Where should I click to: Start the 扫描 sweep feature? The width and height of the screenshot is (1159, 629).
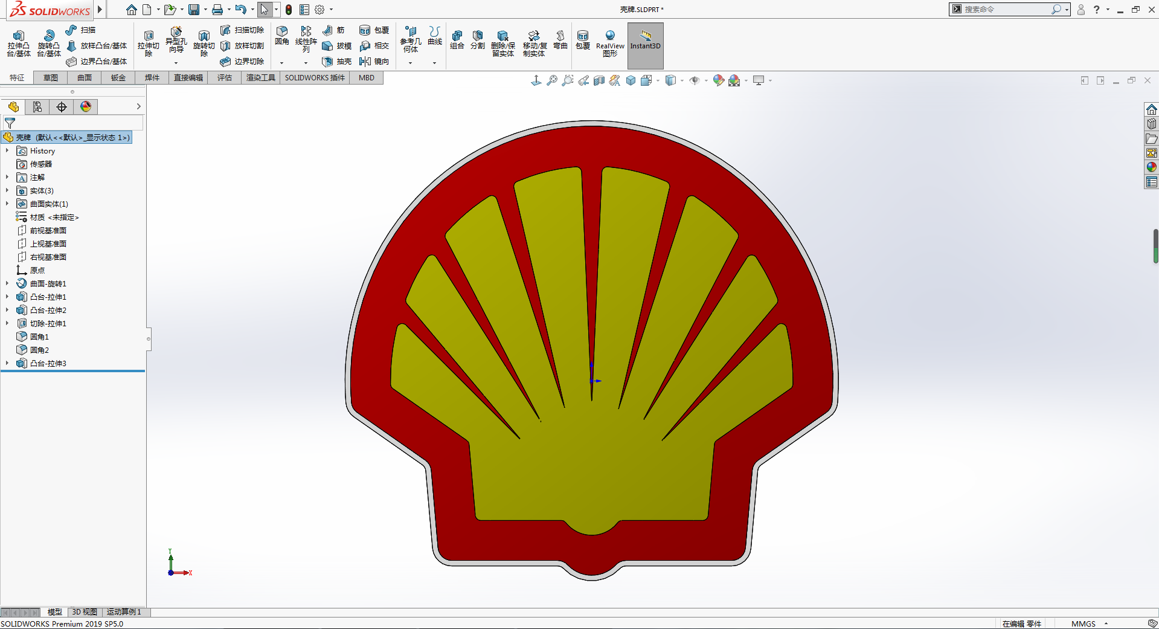point(80,30)
